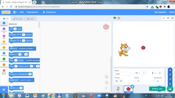Switch to the Костюмы tab

point(18,19)
